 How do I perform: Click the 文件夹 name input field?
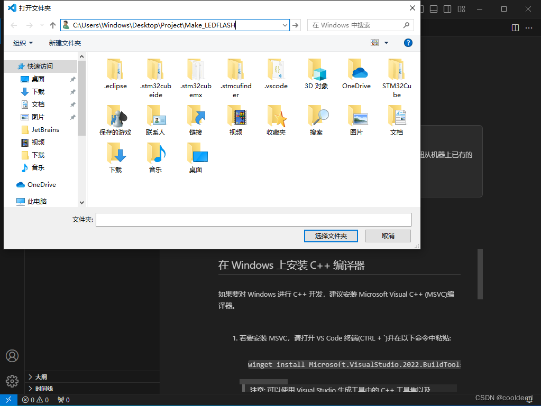tap(253, 220)
